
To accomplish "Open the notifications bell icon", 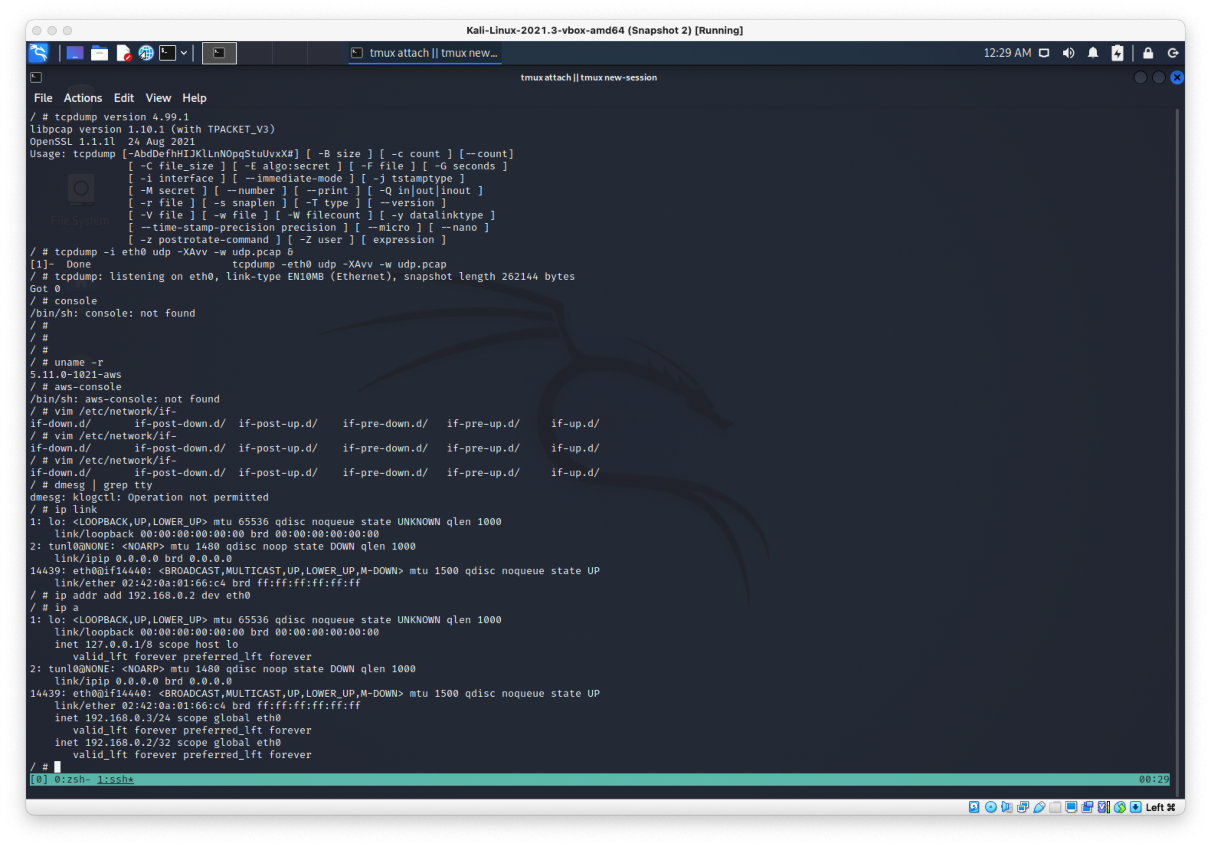I will [1093, 53].
